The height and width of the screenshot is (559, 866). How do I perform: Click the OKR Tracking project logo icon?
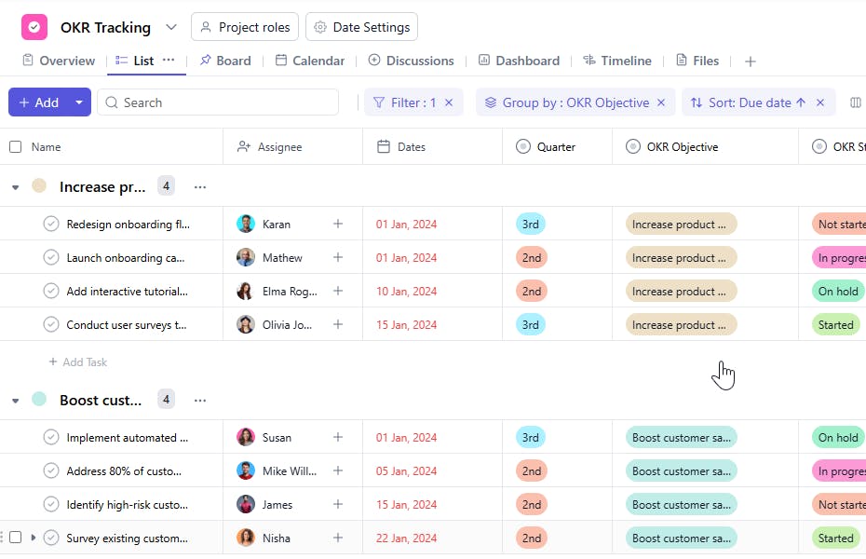[x=34, y=27]
